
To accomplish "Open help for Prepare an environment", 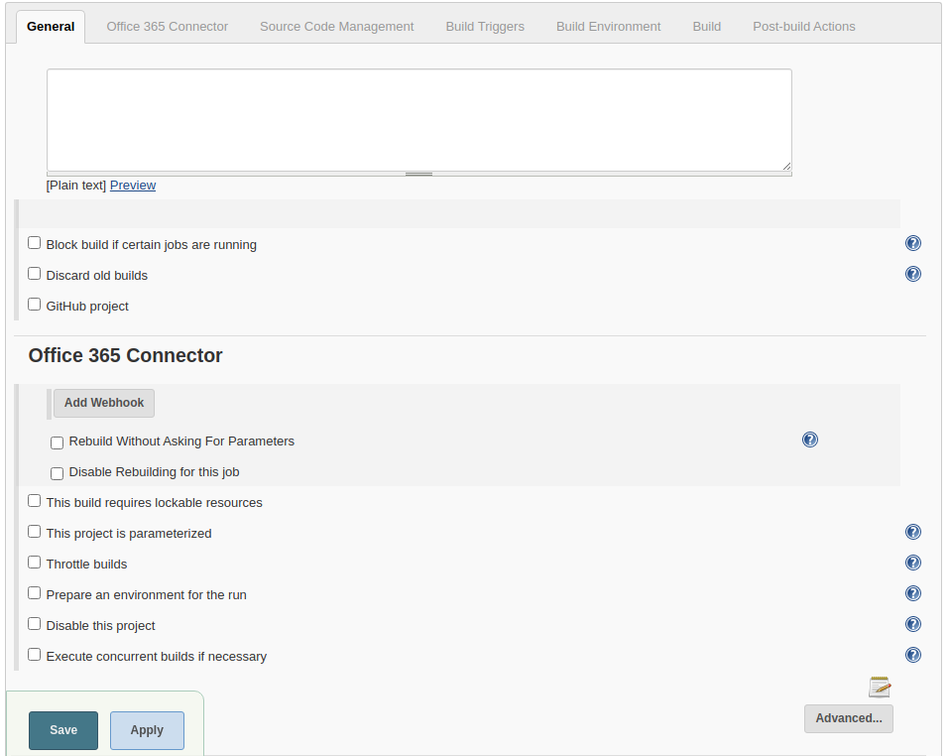I will coord(913,593).
